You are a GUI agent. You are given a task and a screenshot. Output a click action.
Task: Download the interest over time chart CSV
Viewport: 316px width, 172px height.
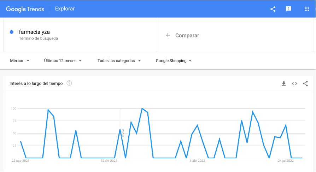283,84
